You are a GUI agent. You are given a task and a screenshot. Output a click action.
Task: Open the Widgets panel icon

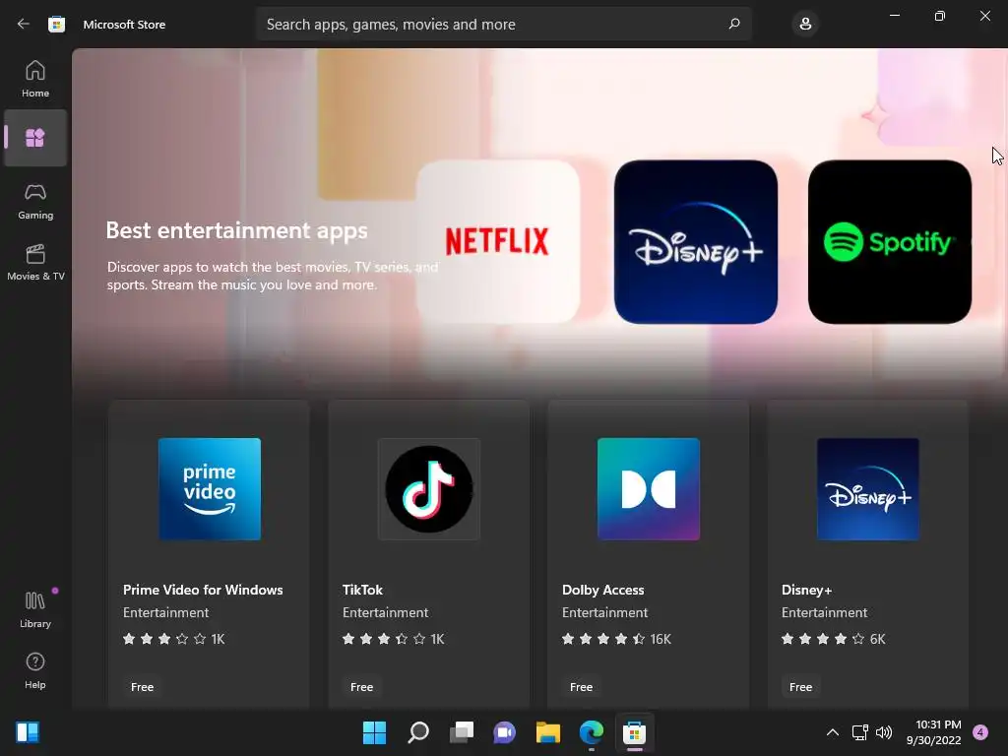click(x=27, y=732)
